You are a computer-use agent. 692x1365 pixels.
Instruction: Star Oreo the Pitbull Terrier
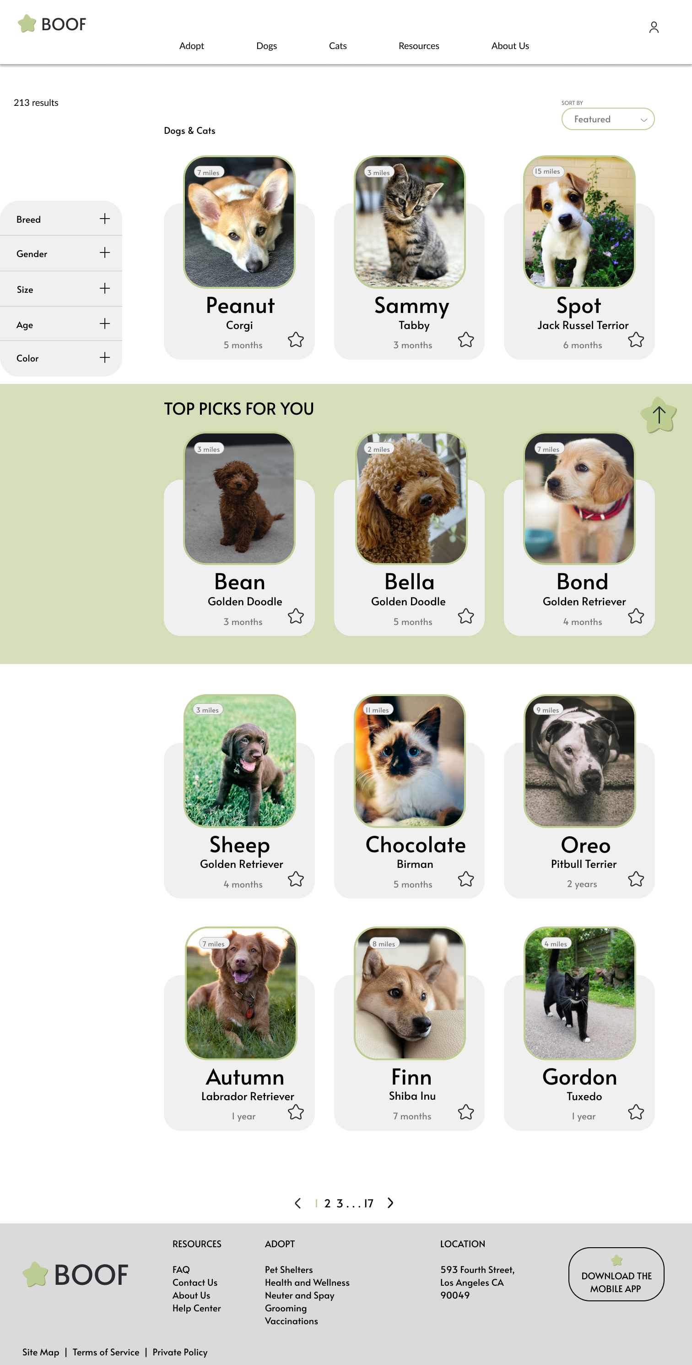636,879
